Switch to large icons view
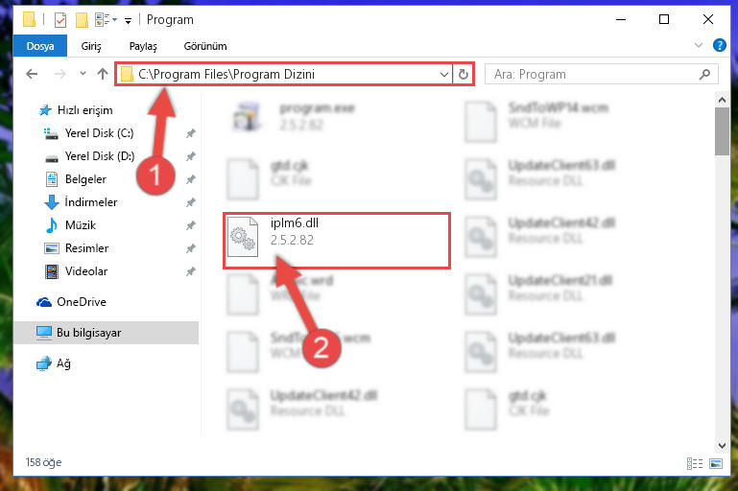738x491 pixels. (x=716, y=463)
